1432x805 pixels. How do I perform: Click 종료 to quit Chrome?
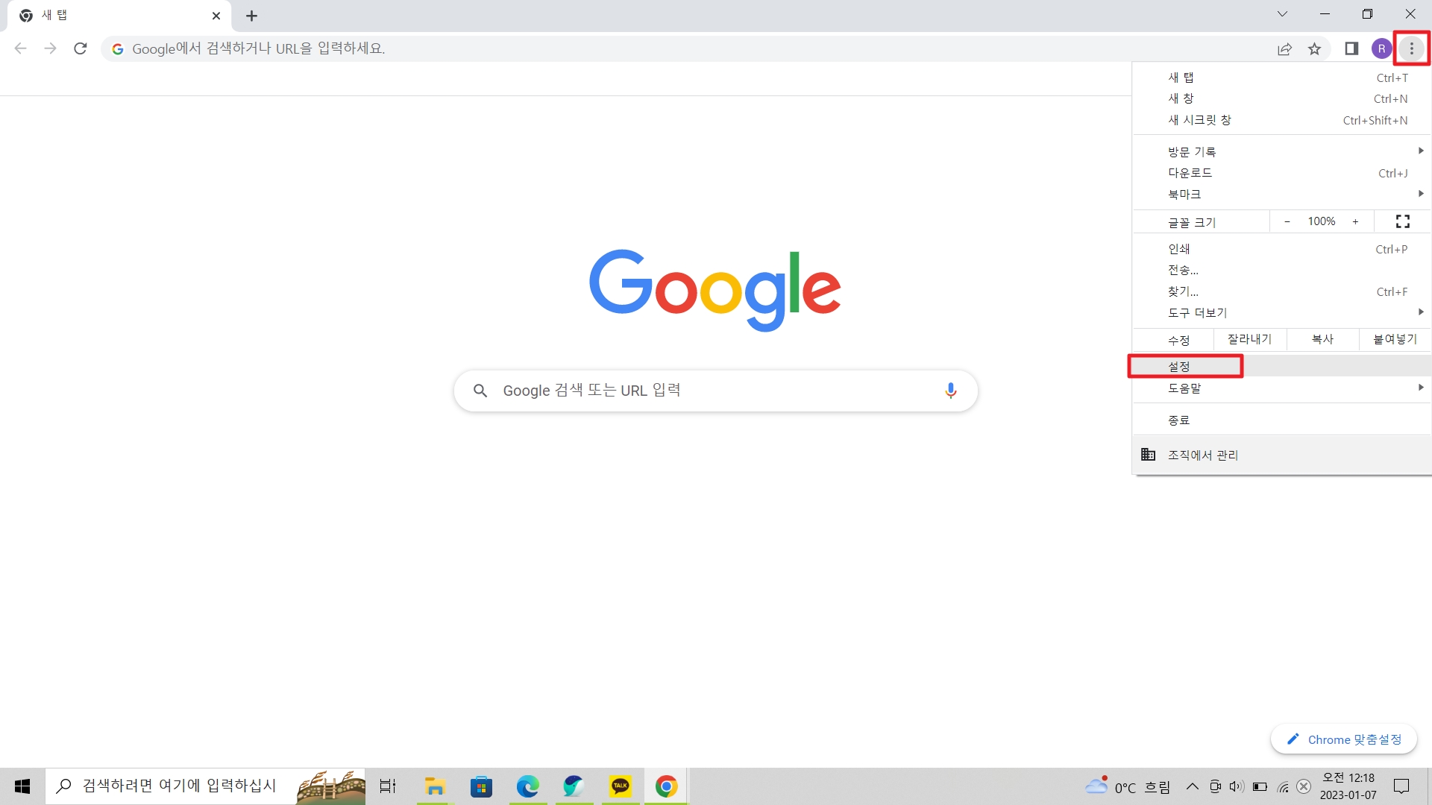tap(1179, 420)
